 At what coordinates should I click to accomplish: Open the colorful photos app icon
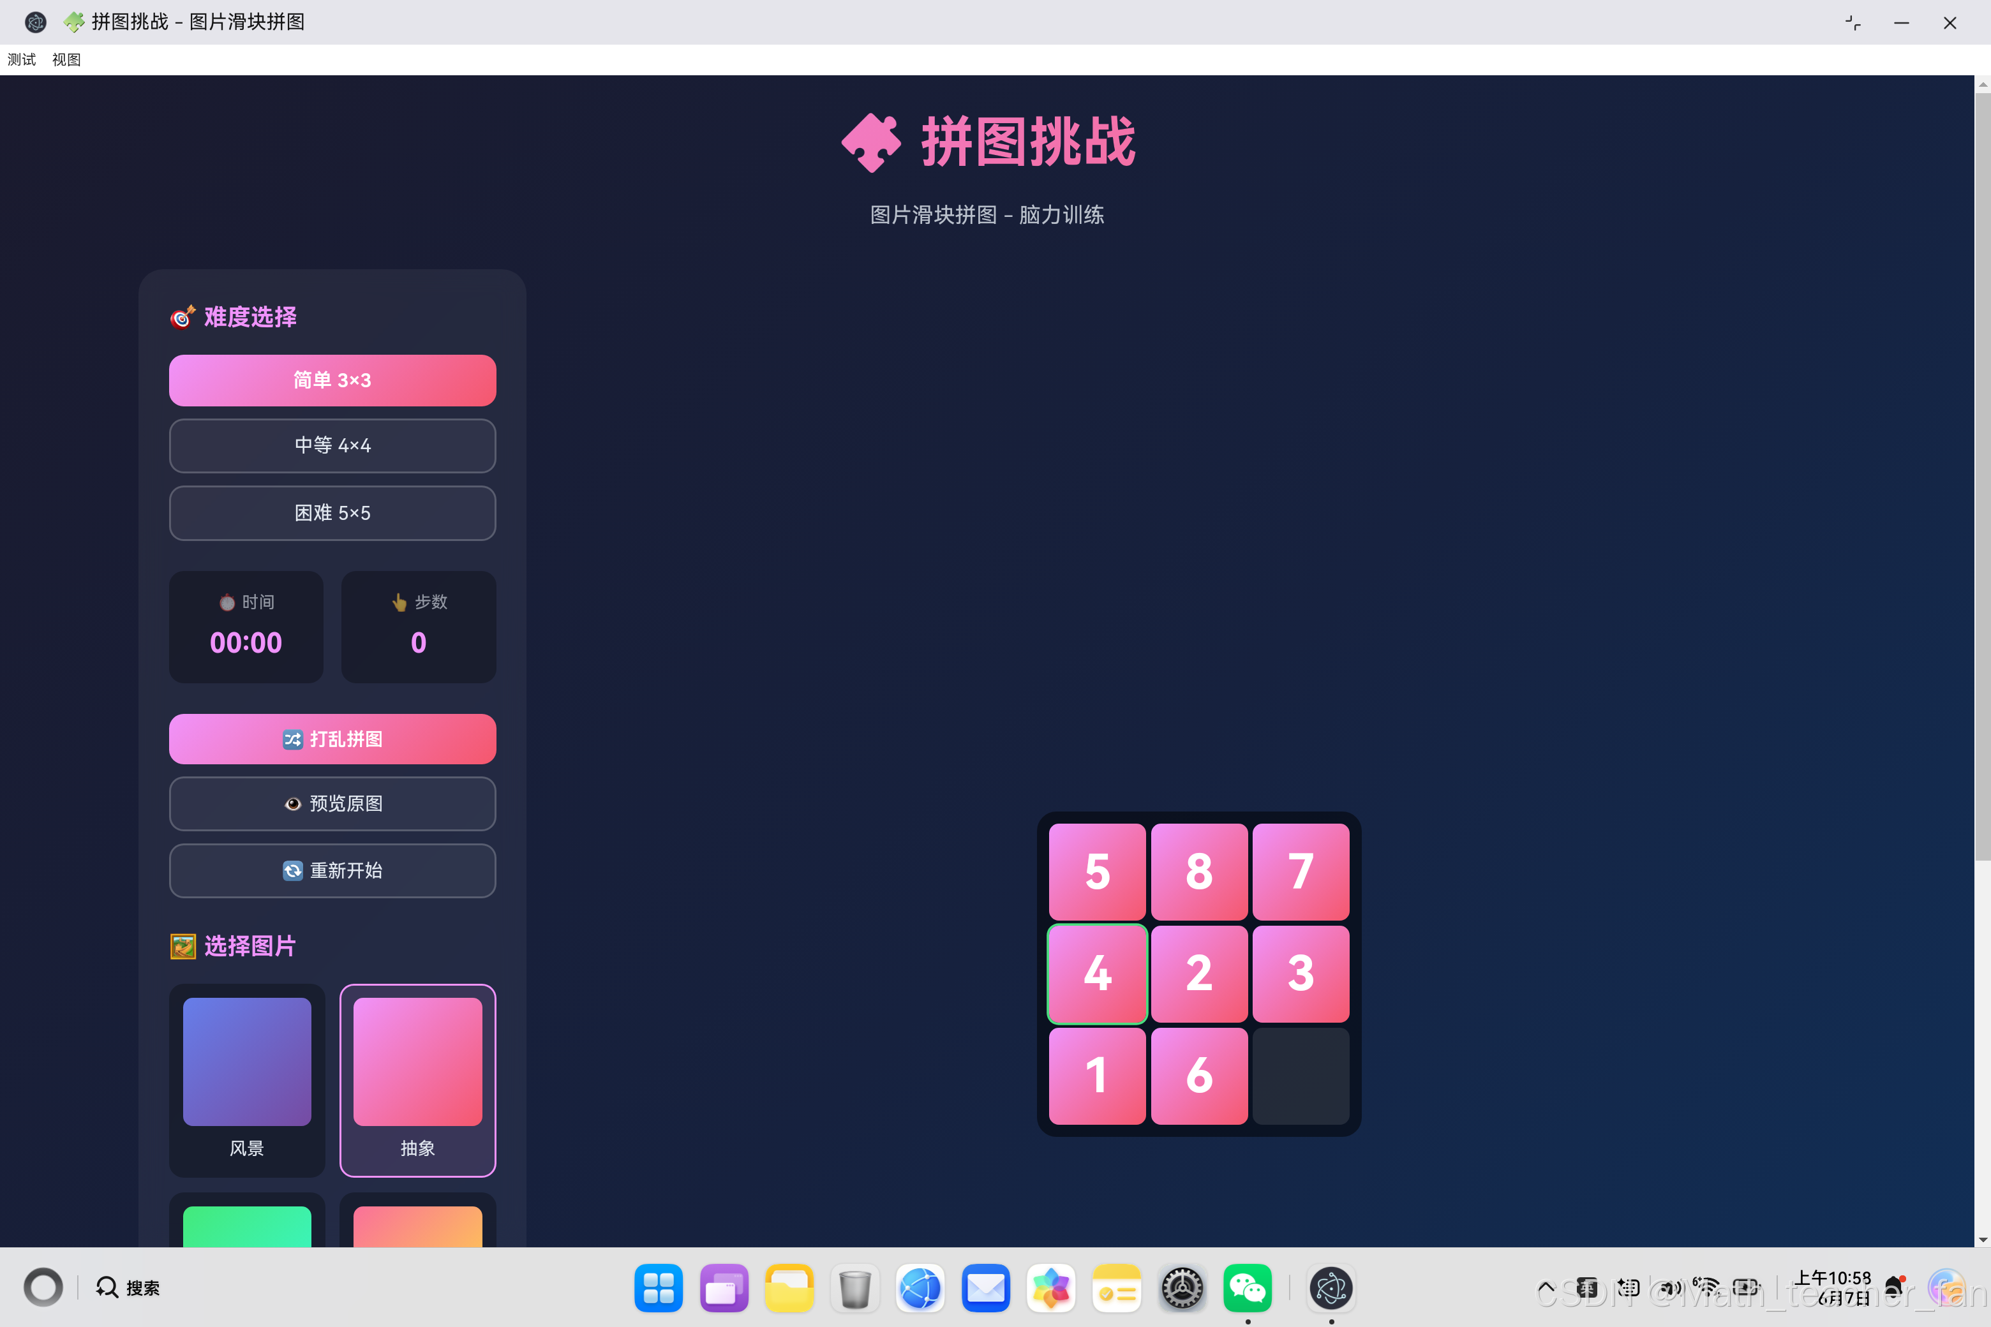pyautogui.click(x=1052, y=1288)
